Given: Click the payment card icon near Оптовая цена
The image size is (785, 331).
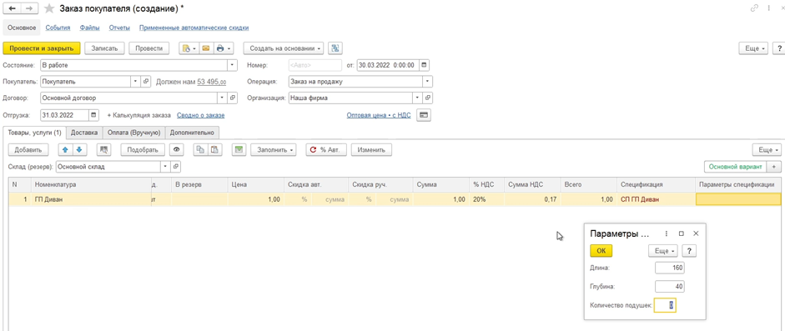Looking at the screenshot, I should pyautogui.click(x=424, y=115).
